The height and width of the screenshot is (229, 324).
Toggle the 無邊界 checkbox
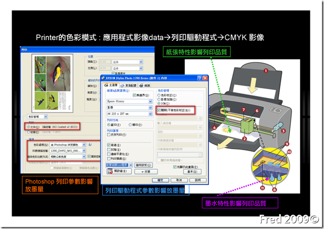[134, 95]
